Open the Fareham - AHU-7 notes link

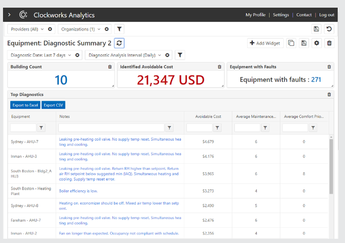pos(120,220)
